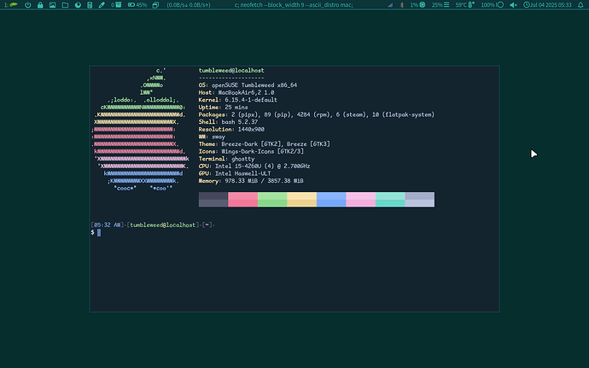Open the image/wallpaper icon in top bar

click(53, 5)
